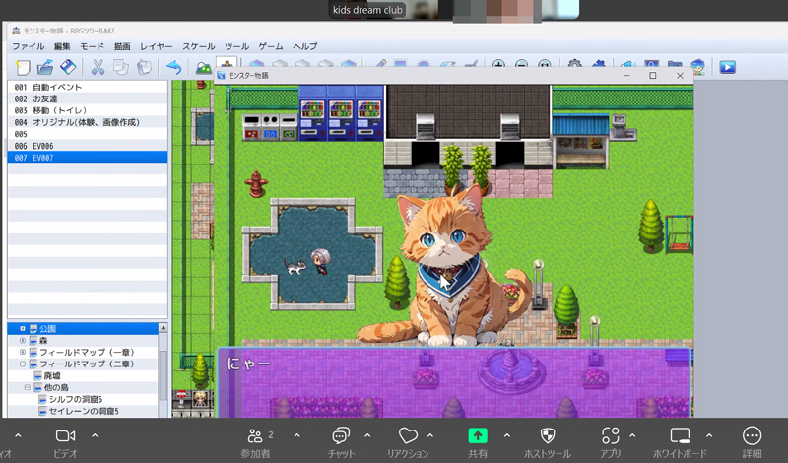Open the 描画 menu

tap(122, 46)
